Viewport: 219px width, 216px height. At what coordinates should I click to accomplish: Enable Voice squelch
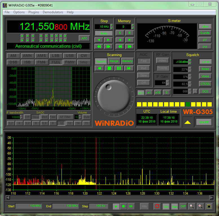(205, 76)
